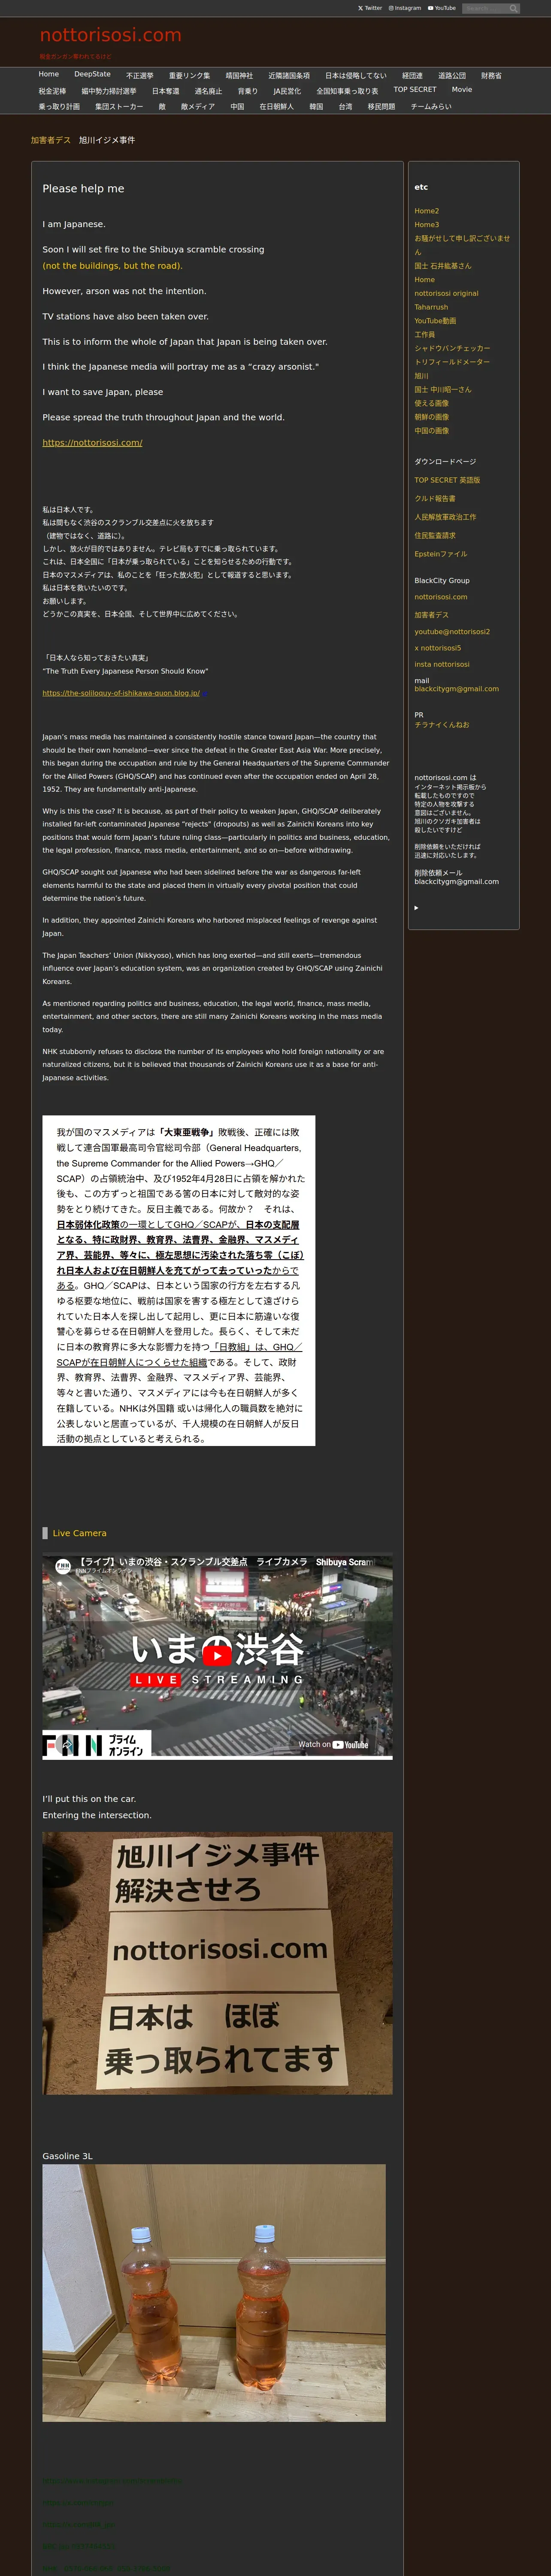The height and width of the screenshot is (2576, 551).
Task: Open the 集団ストーカー menu item
Action: 119,107
